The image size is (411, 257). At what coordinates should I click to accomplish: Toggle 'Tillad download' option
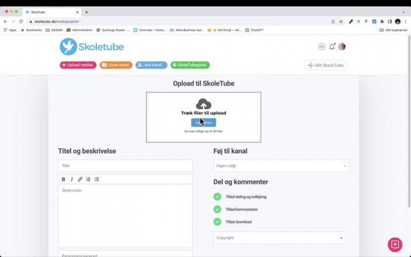coord(217,222)
